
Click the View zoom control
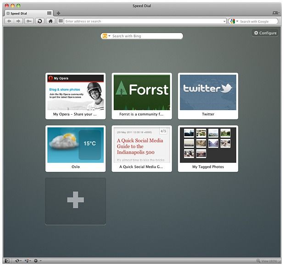click(269, 261)
